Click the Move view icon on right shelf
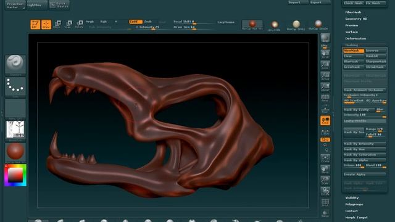 click(325, 170)
